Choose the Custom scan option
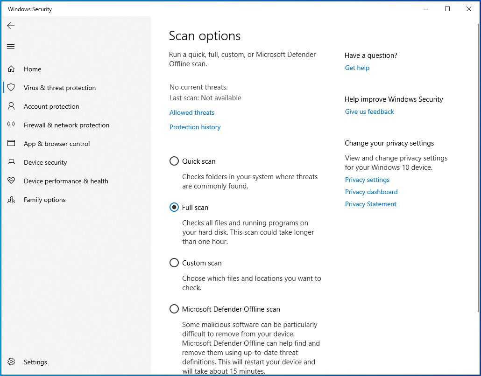The image size is (481, 376). click(x=174, y=263)
